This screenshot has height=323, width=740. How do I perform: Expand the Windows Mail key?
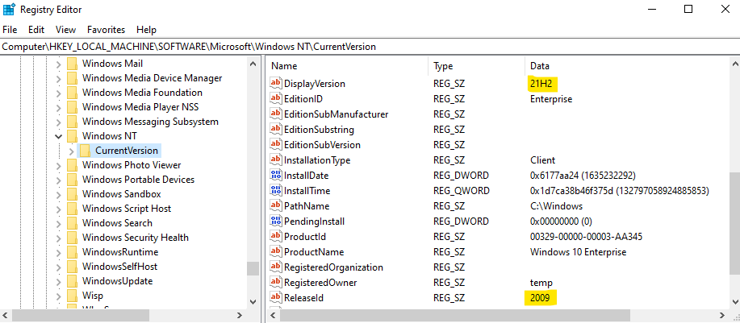(59, 64)
